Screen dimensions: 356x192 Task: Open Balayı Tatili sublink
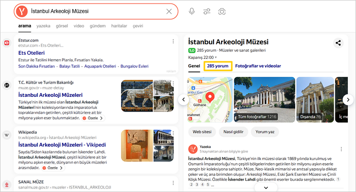69,66
